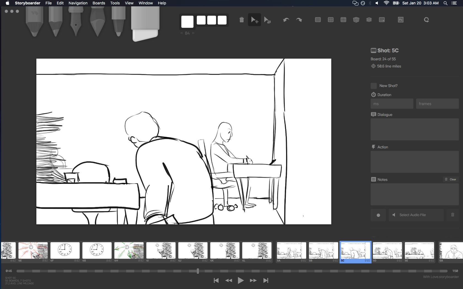Start audio recording with record button
The height and width of the screenshot is (289, 463).
coord(378,215)
